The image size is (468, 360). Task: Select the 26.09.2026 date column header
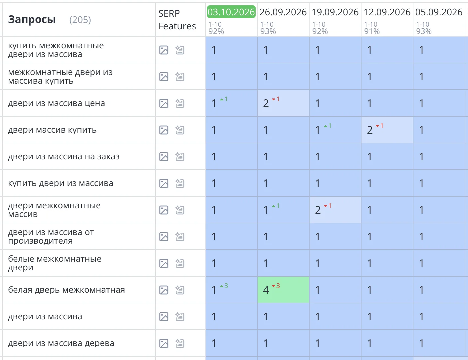(x=283, y=12)
